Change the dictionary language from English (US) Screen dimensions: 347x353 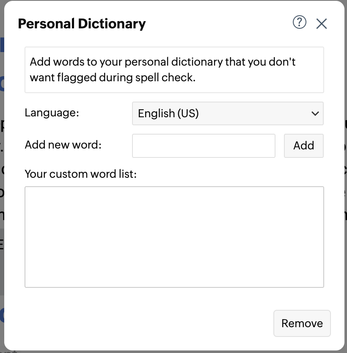click(x=228, y=113)
